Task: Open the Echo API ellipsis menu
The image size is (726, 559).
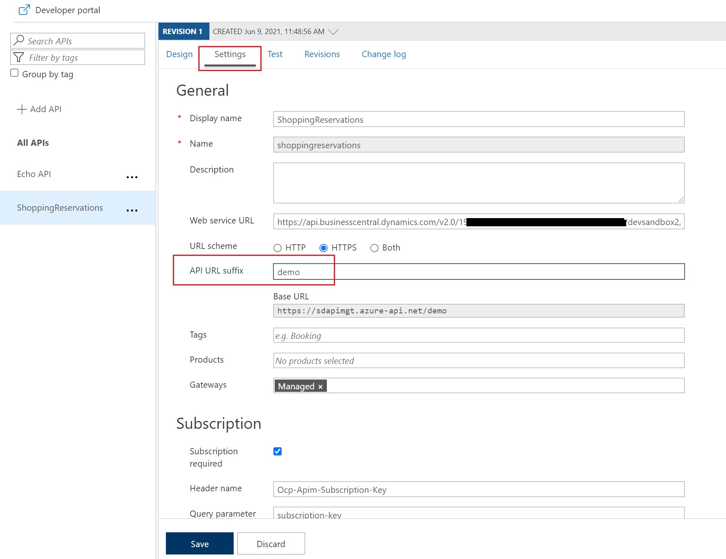Action: 132,177
